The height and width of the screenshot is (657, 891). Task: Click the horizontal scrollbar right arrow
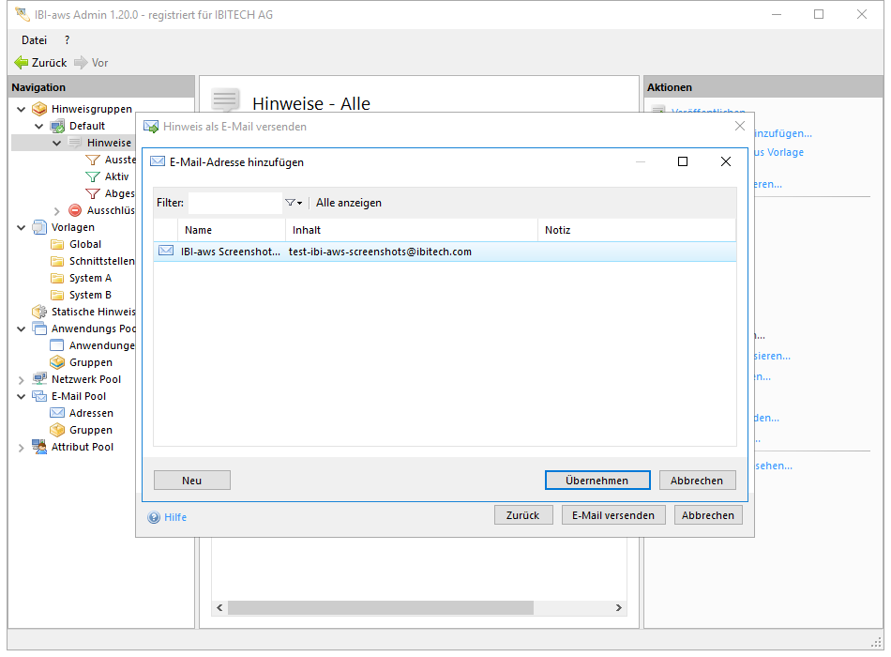(619, 608)
